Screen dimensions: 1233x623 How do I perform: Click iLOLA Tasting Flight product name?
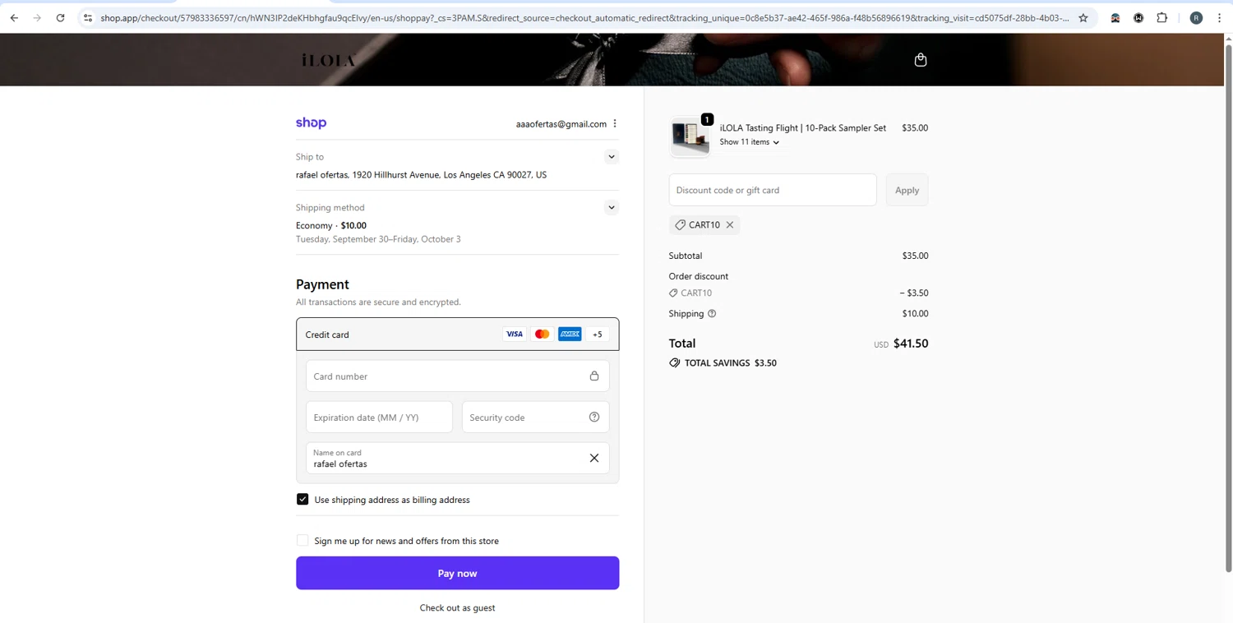pyautogui.click(x=803, y=127)
